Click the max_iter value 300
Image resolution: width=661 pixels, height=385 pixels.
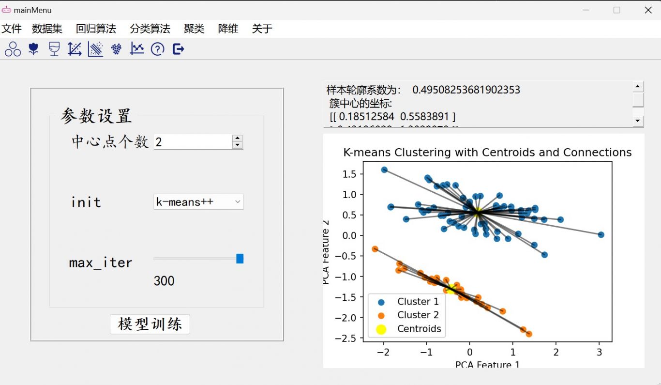(164, 281)
